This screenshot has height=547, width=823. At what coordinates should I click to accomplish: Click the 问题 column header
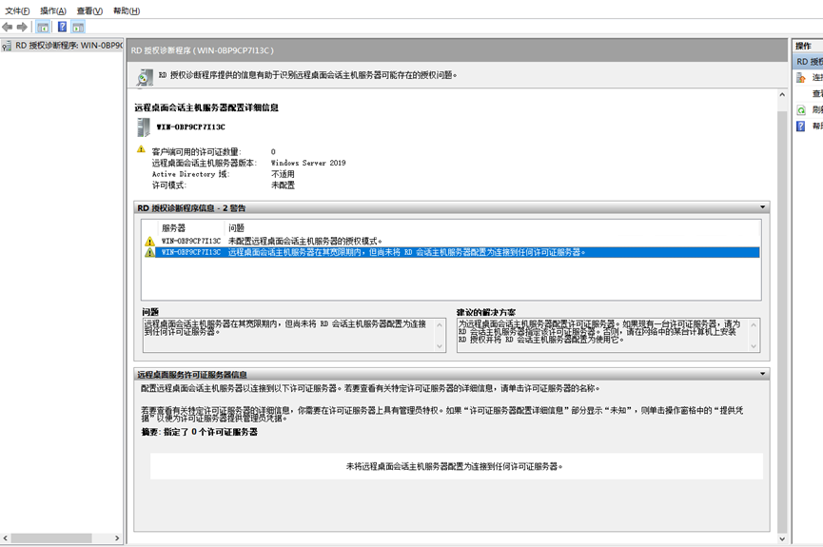tap(237, 228)
